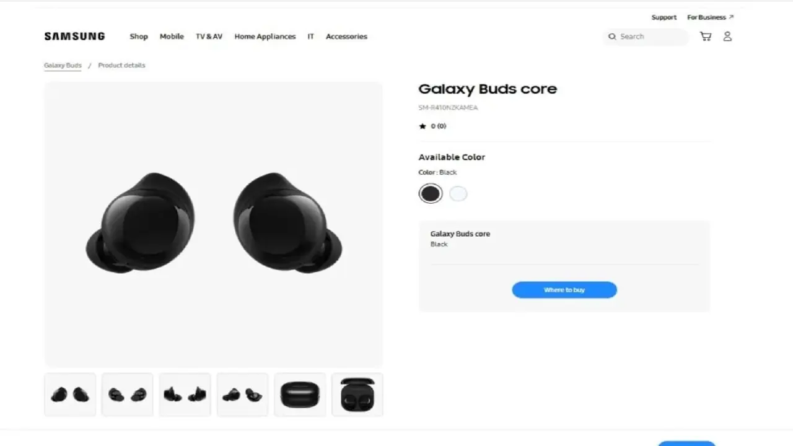The height and width of the screenshot is (446, 793).
Task: Open the For Business external link
Action: 710,17
